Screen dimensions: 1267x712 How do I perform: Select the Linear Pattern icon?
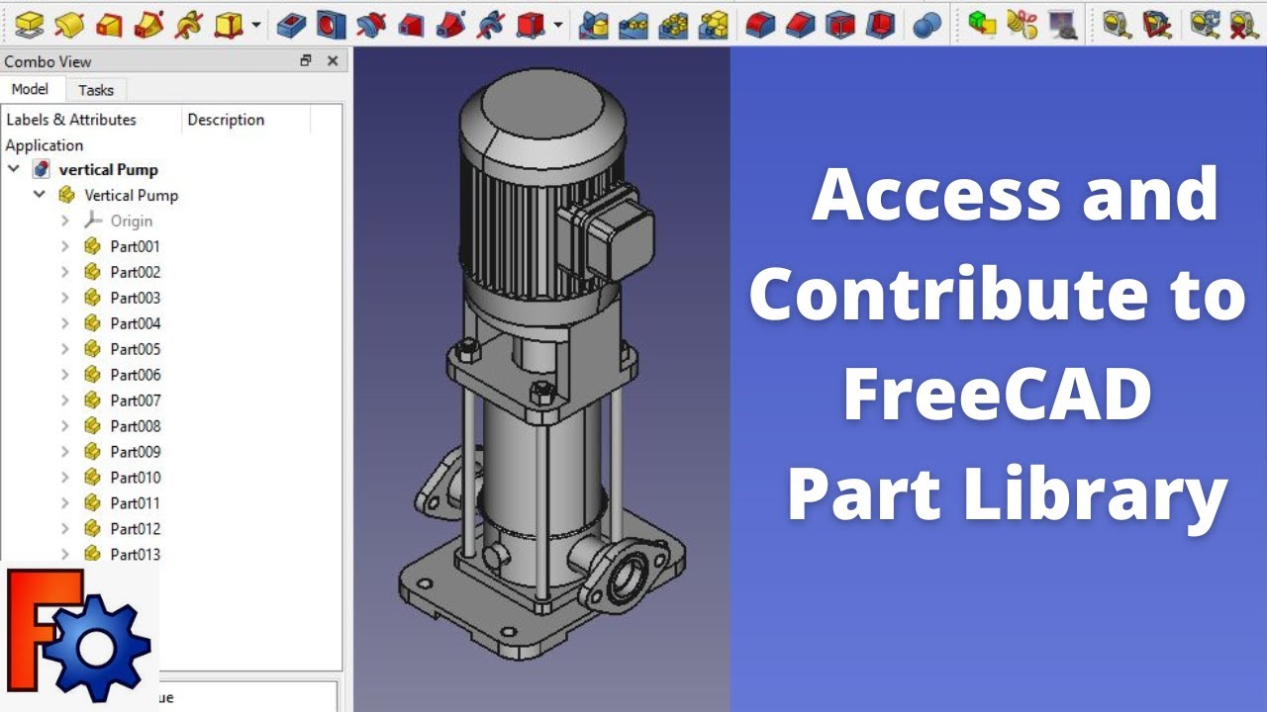pos(633,24)
